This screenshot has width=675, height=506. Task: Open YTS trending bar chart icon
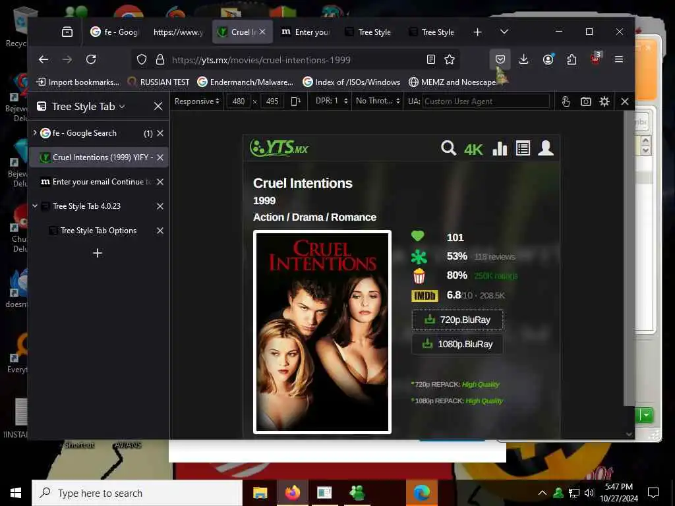pyautogui.click(x=500, y=148)
